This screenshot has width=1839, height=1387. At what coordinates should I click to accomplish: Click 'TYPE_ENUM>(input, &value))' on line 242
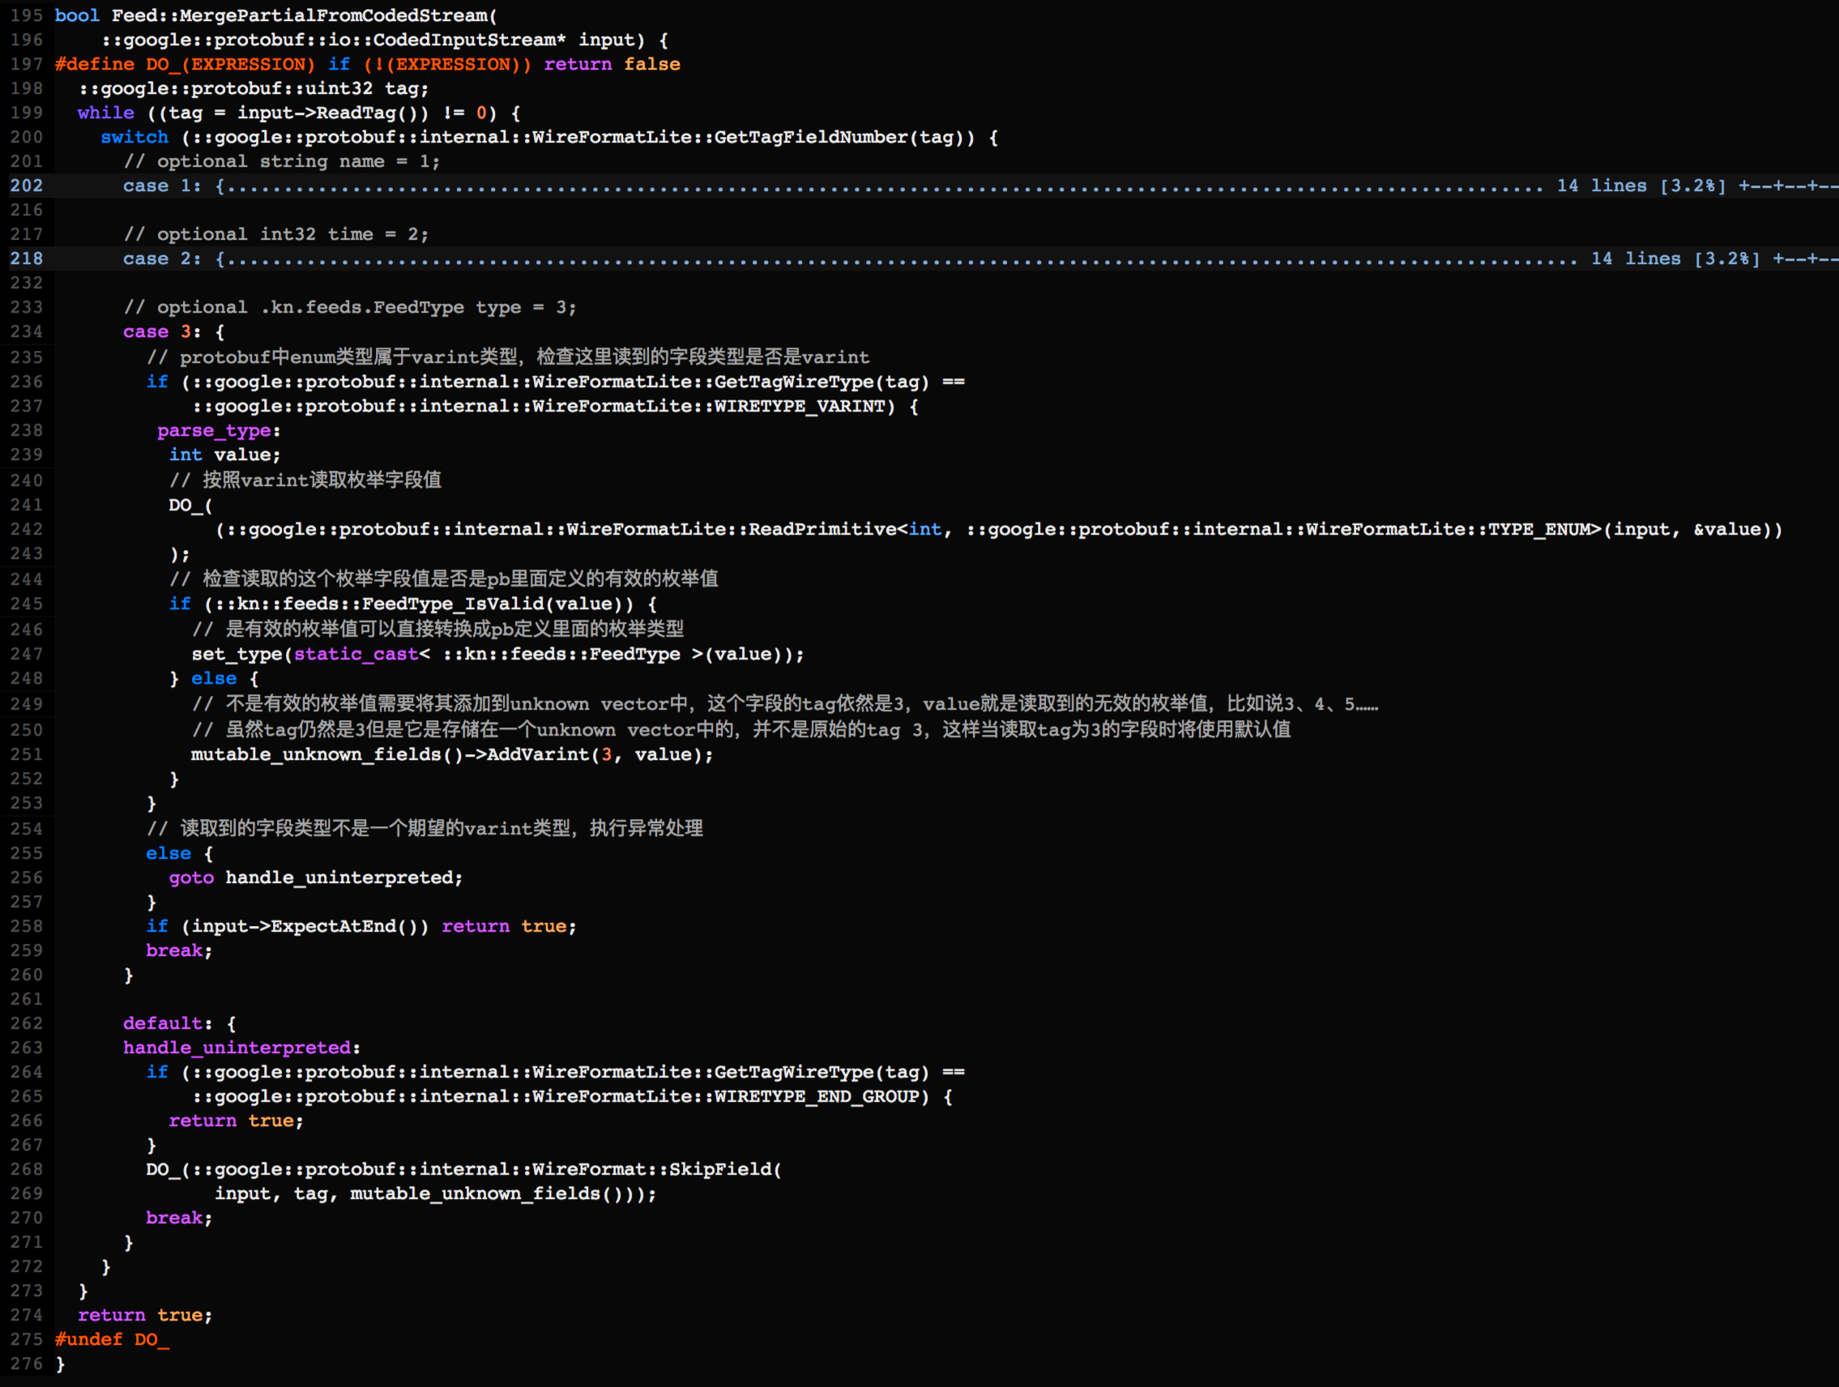pos(1636,530)
